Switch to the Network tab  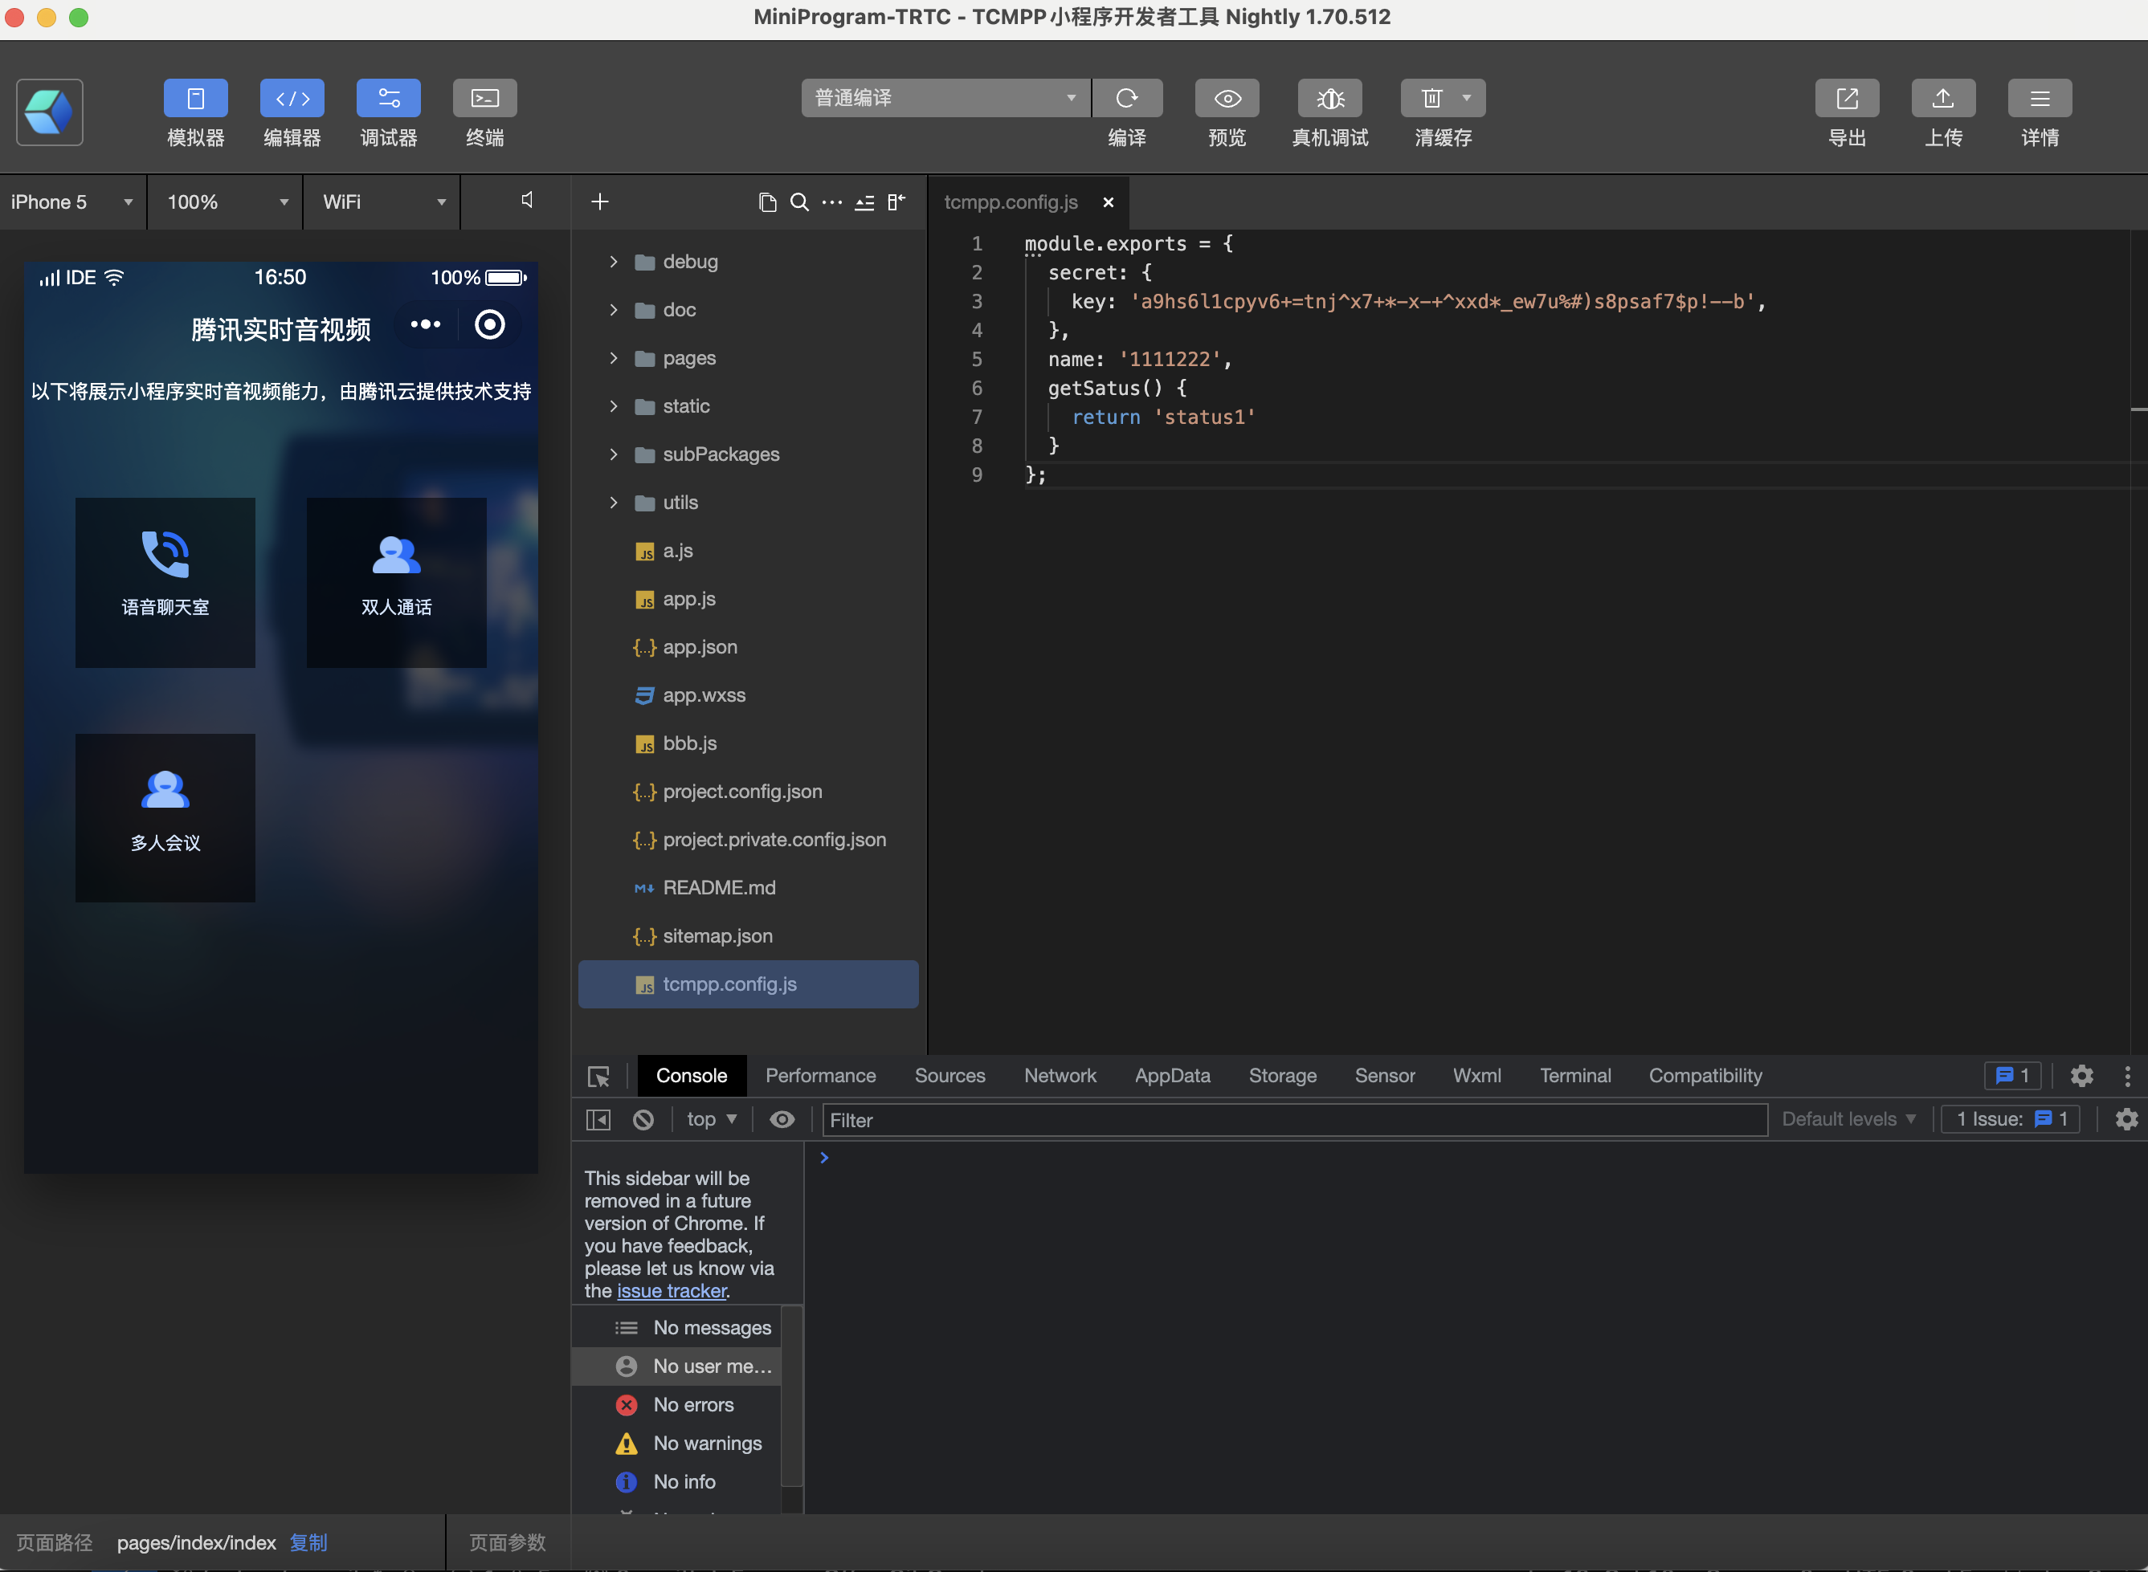pyautogui.click(x=1060, y=1075)
